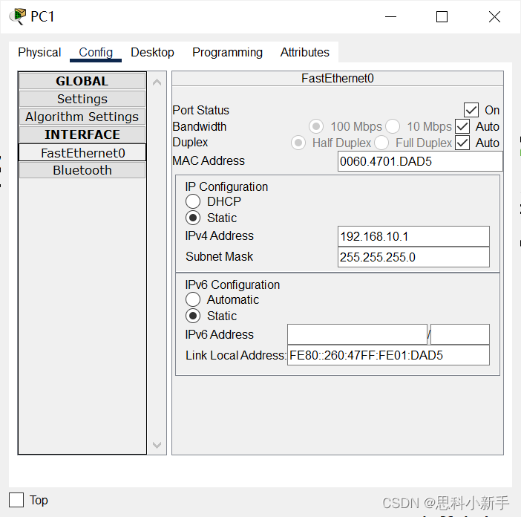The image size is (521, 517).
Task: Open the Attributes tab
Action: (305, 52)
